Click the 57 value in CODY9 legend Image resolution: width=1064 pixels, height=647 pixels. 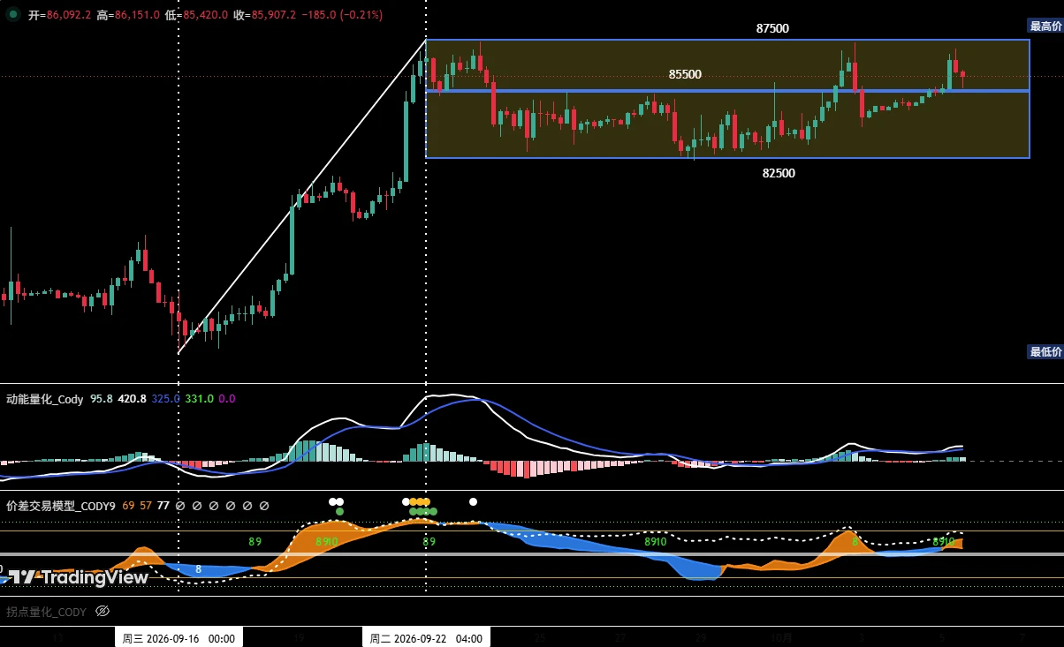146,506
